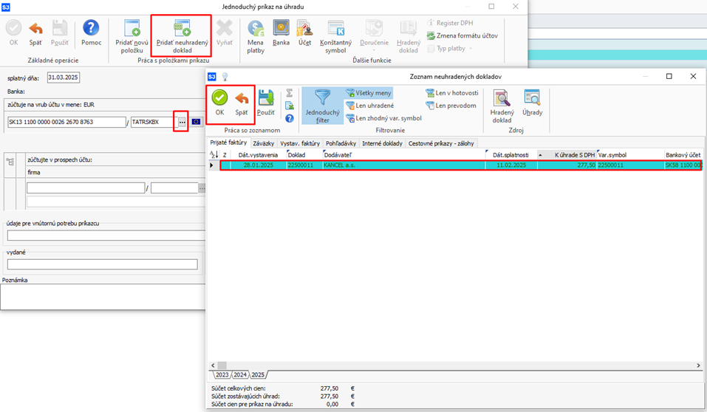Click Zmena formátu účtov
The width and height of the screenshot is (707, 412).
tap(462, 35)
